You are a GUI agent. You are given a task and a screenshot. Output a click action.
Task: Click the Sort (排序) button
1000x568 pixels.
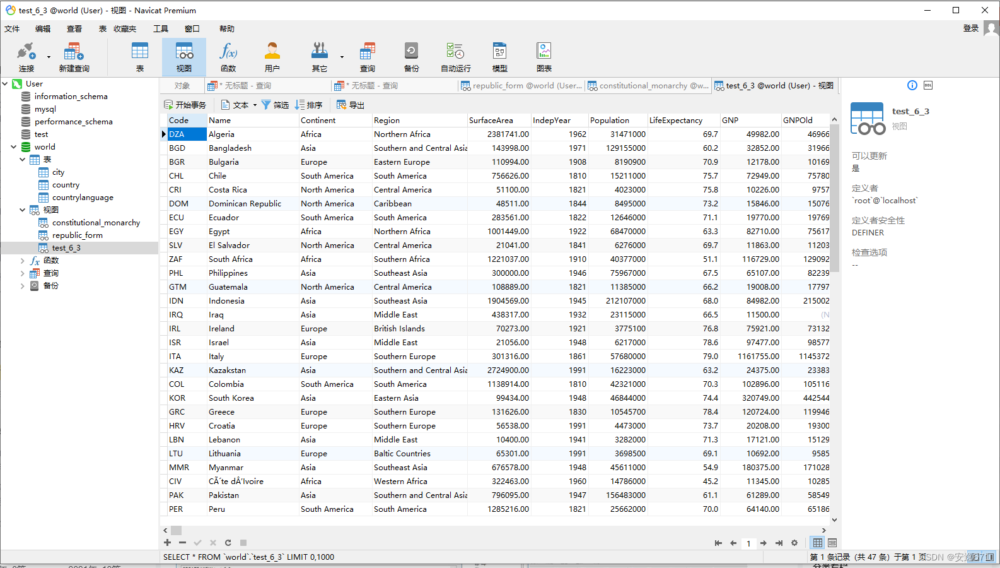click(x=309, y=105)
